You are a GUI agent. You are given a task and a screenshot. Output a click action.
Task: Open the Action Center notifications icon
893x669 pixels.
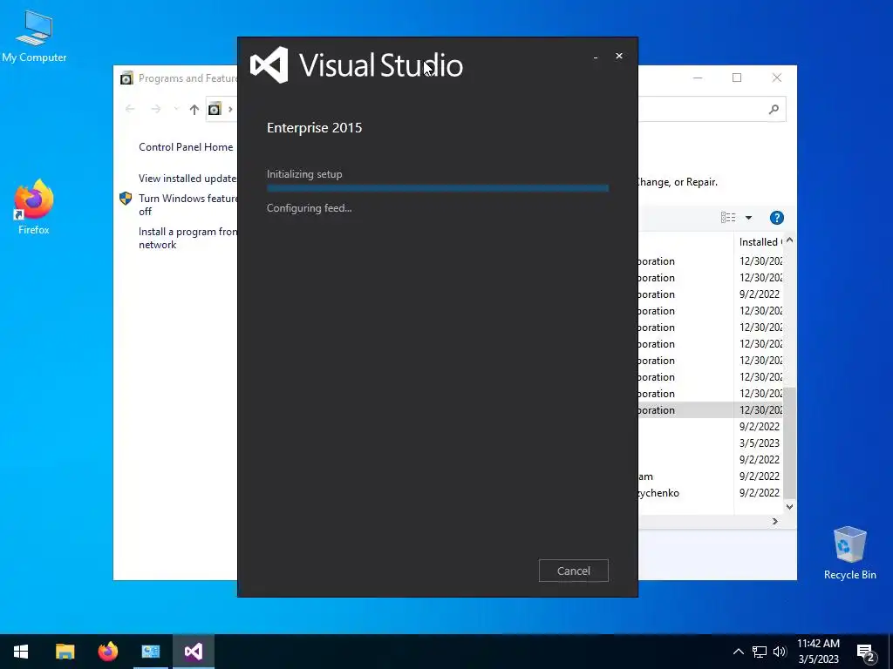[x=866, y=652]
